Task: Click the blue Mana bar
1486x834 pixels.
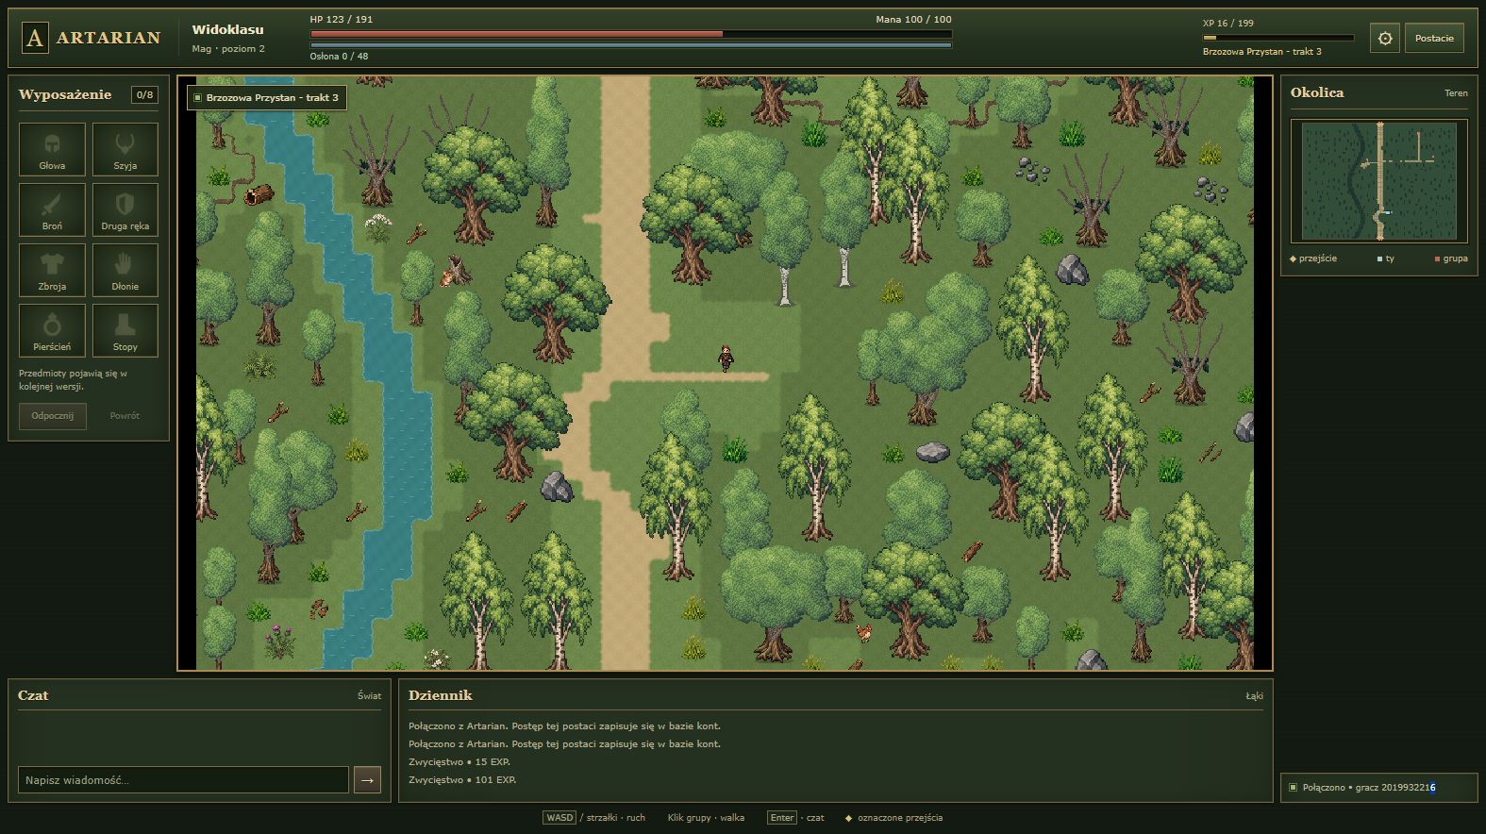Action: 630,44
